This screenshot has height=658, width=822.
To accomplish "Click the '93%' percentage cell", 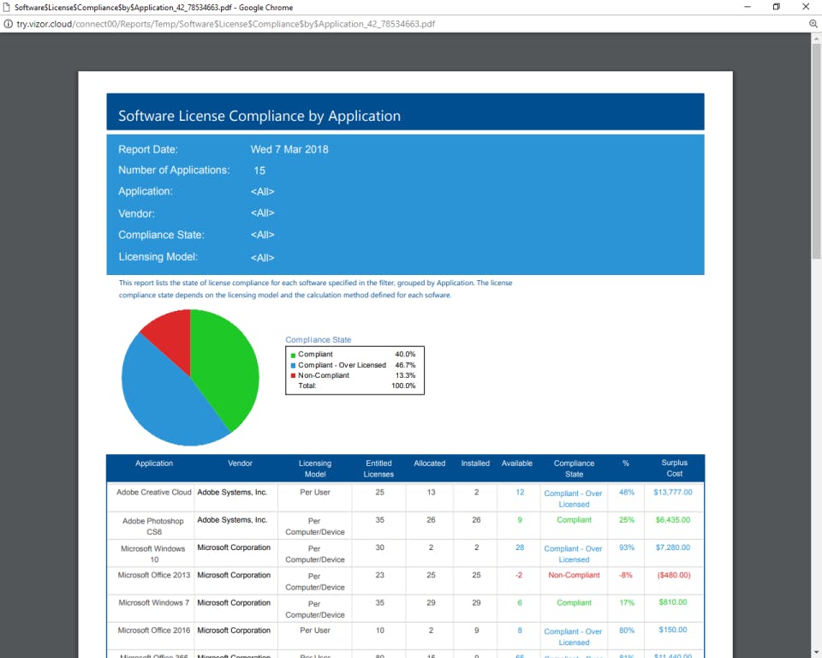I will click(x=627, y=547).
